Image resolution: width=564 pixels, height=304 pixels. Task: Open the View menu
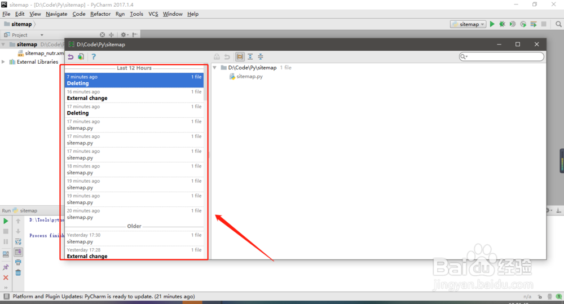(35, 14)
